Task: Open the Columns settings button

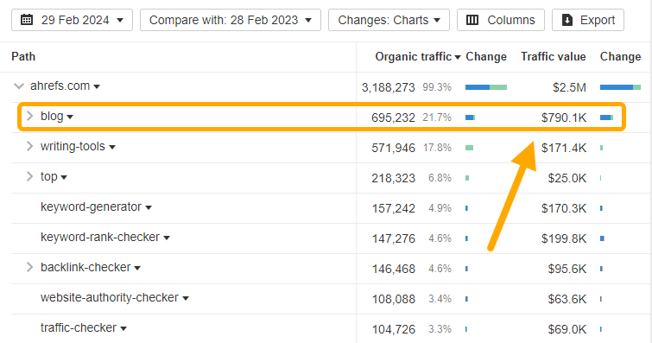Action: [x=501, y=20]
